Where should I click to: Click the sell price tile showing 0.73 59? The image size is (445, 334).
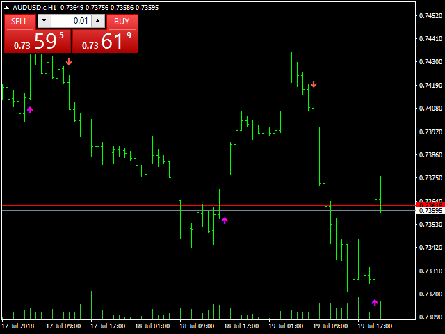click(38, 41)
